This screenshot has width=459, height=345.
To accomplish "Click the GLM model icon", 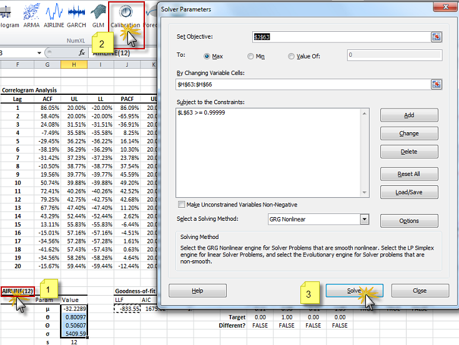I will coord(98,15).
